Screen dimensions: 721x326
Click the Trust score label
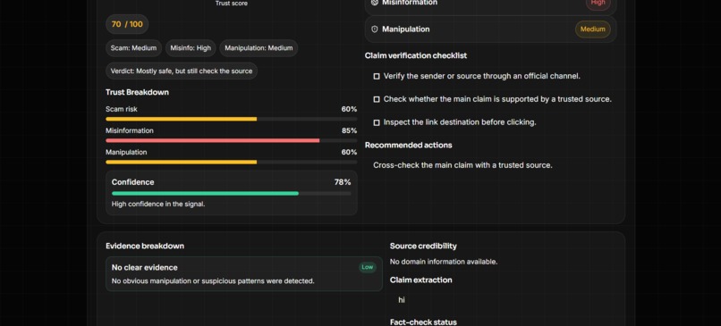point(232,4)
